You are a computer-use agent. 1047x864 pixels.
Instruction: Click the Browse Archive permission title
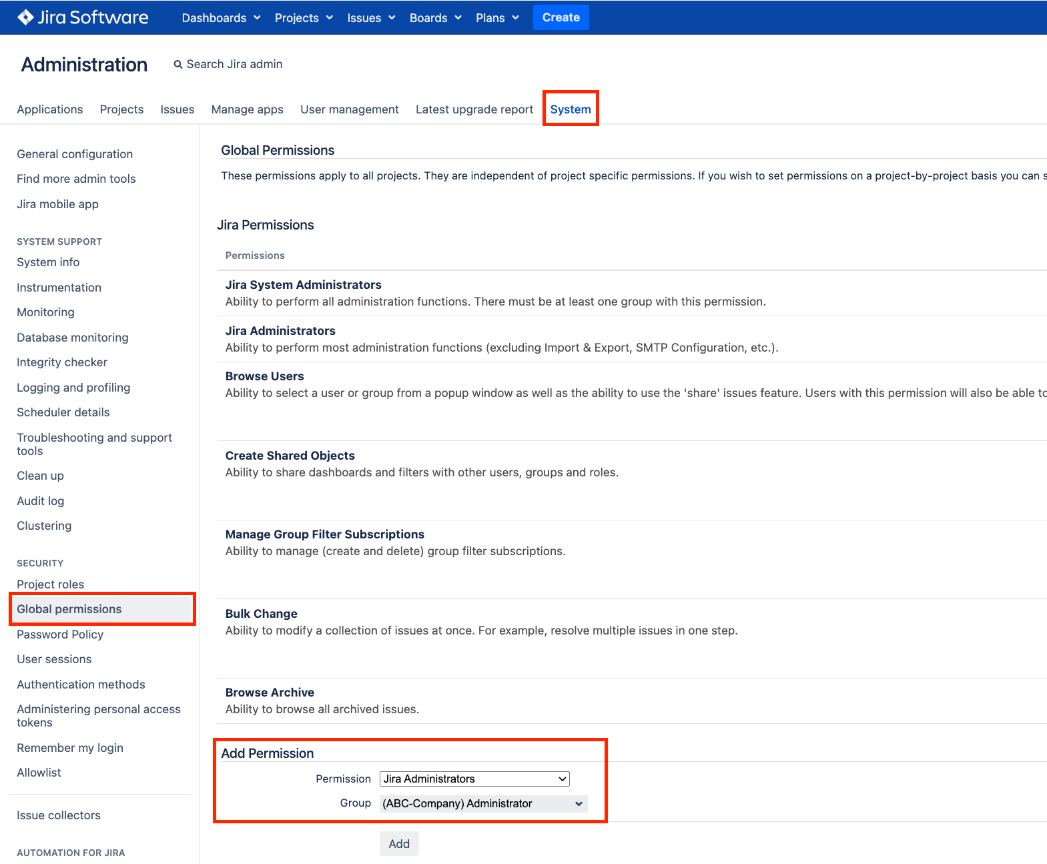(x=270, y=693)
